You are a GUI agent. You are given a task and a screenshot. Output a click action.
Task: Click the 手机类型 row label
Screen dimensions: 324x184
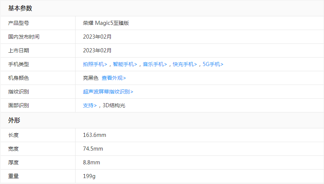click(19, 64)
